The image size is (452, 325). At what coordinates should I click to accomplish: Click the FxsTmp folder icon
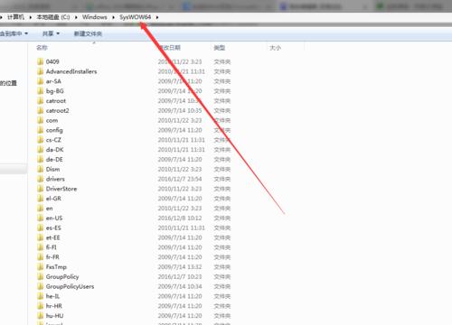(x=40, y=267)
